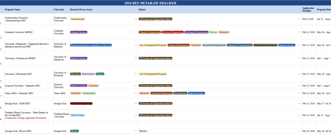Click the Majors column header
The width and height of the screenshot is (331, 134).
click(220, 10)
